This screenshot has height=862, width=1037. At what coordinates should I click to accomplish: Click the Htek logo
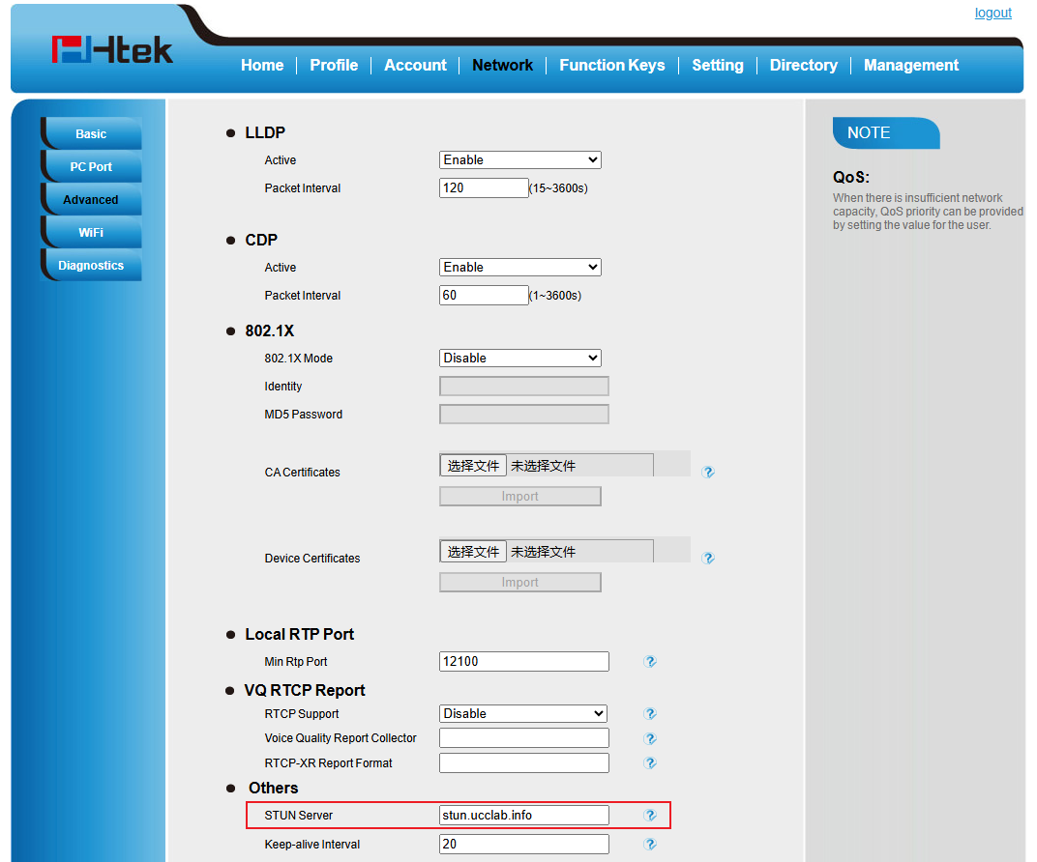tap(112, 50)
